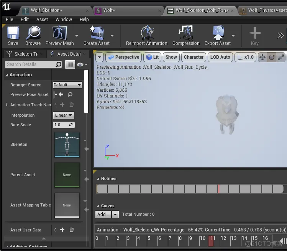Viewport: 287px width, 251px height.
Task: Click the Unreal Engine logo
Action: 7,7
